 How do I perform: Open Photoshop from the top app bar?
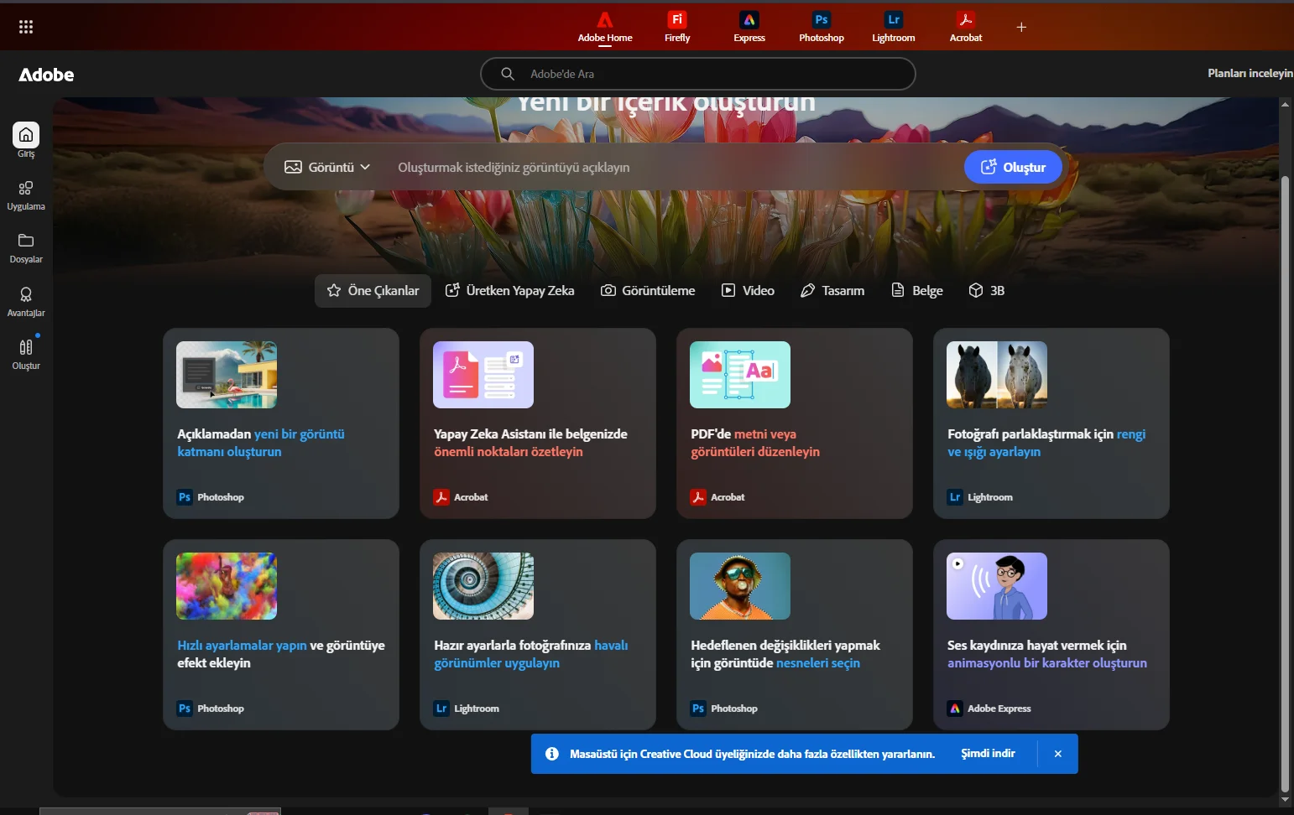click(x=822, y=27)
